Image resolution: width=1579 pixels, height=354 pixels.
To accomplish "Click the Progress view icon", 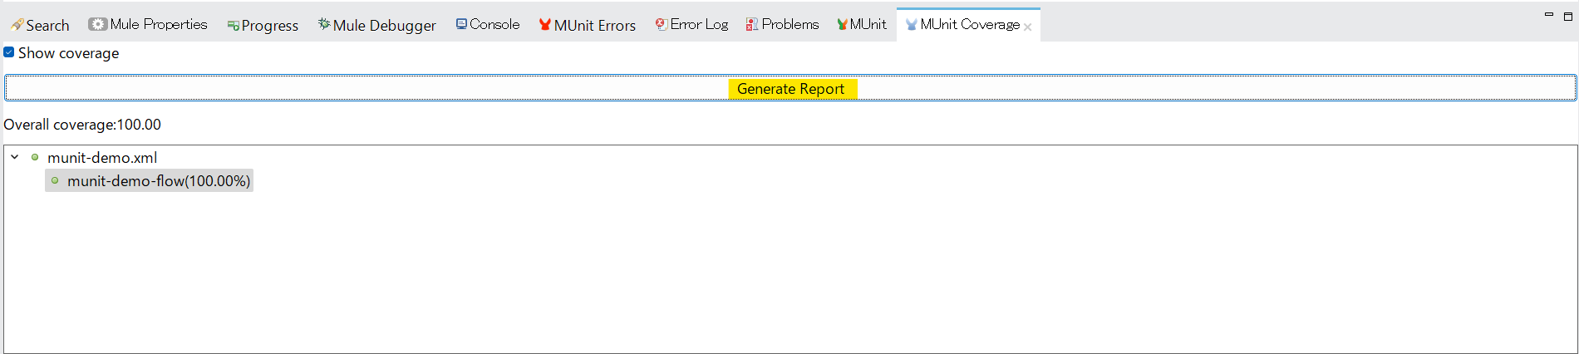I will coord(233,26).
